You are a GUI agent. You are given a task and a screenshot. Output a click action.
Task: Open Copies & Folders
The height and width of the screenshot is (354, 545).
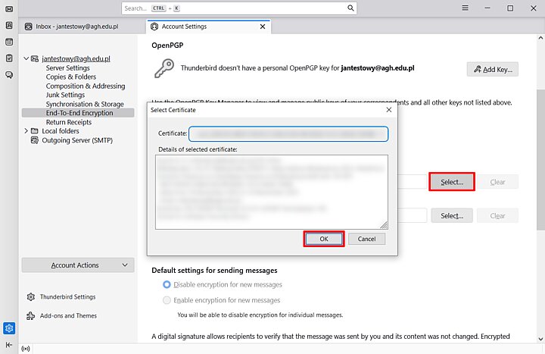point(71,77)
